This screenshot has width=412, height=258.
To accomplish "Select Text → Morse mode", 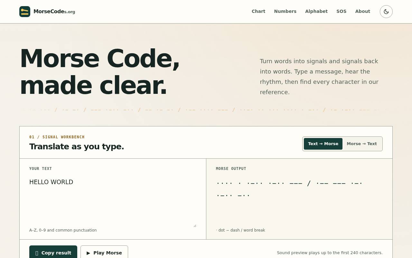I will click(x=323, y=144).
